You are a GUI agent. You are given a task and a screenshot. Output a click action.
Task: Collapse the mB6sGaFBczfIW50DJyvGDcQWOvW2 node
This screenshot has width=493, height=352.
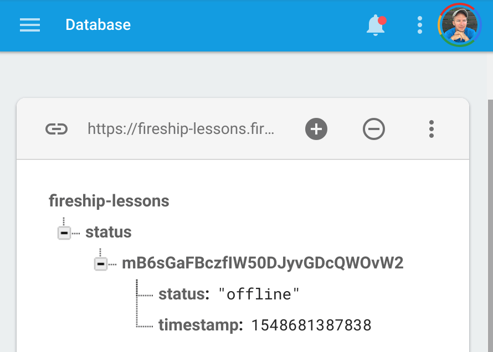coord(100,263)
